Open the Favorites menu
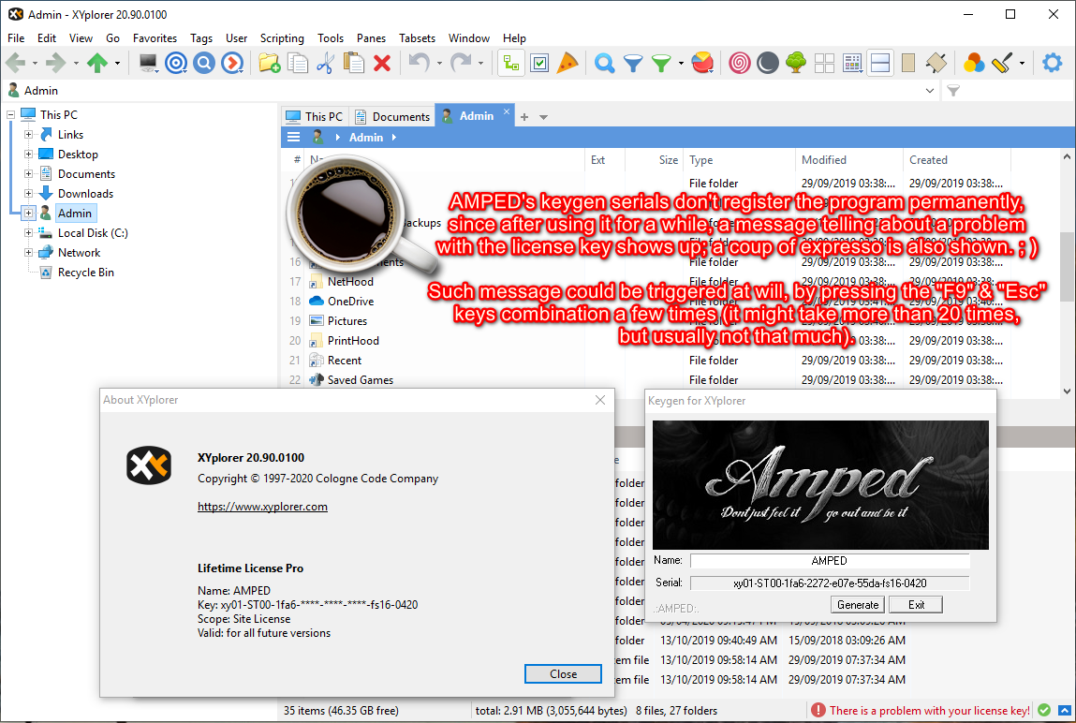 coord(155,38)
